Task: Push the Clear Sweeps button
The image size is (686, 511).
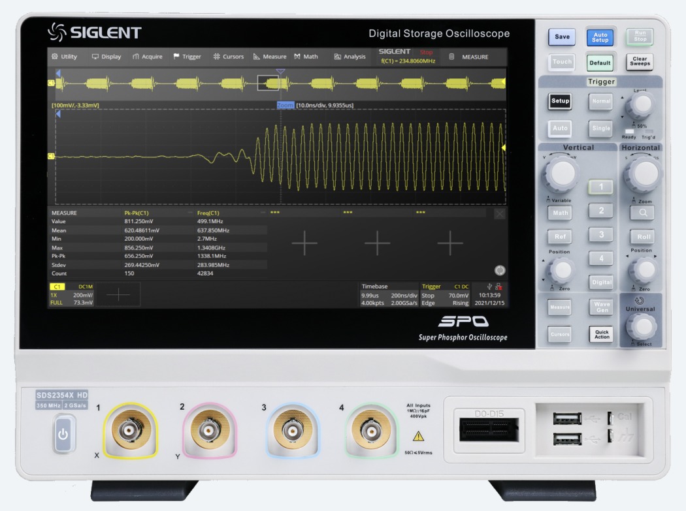Action: click(640, 61)
